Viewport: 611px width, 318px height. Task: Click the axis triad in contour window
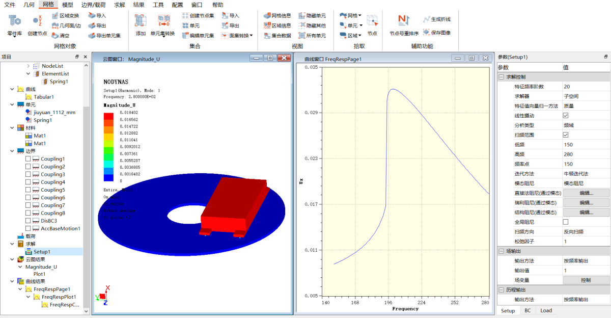(x=102, y=296)
